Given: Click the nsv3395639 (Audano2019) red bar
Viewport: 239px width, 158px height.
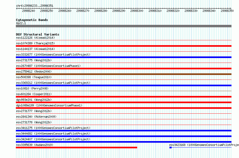Looking at the screenshot, I should click(x=77, y=148).
